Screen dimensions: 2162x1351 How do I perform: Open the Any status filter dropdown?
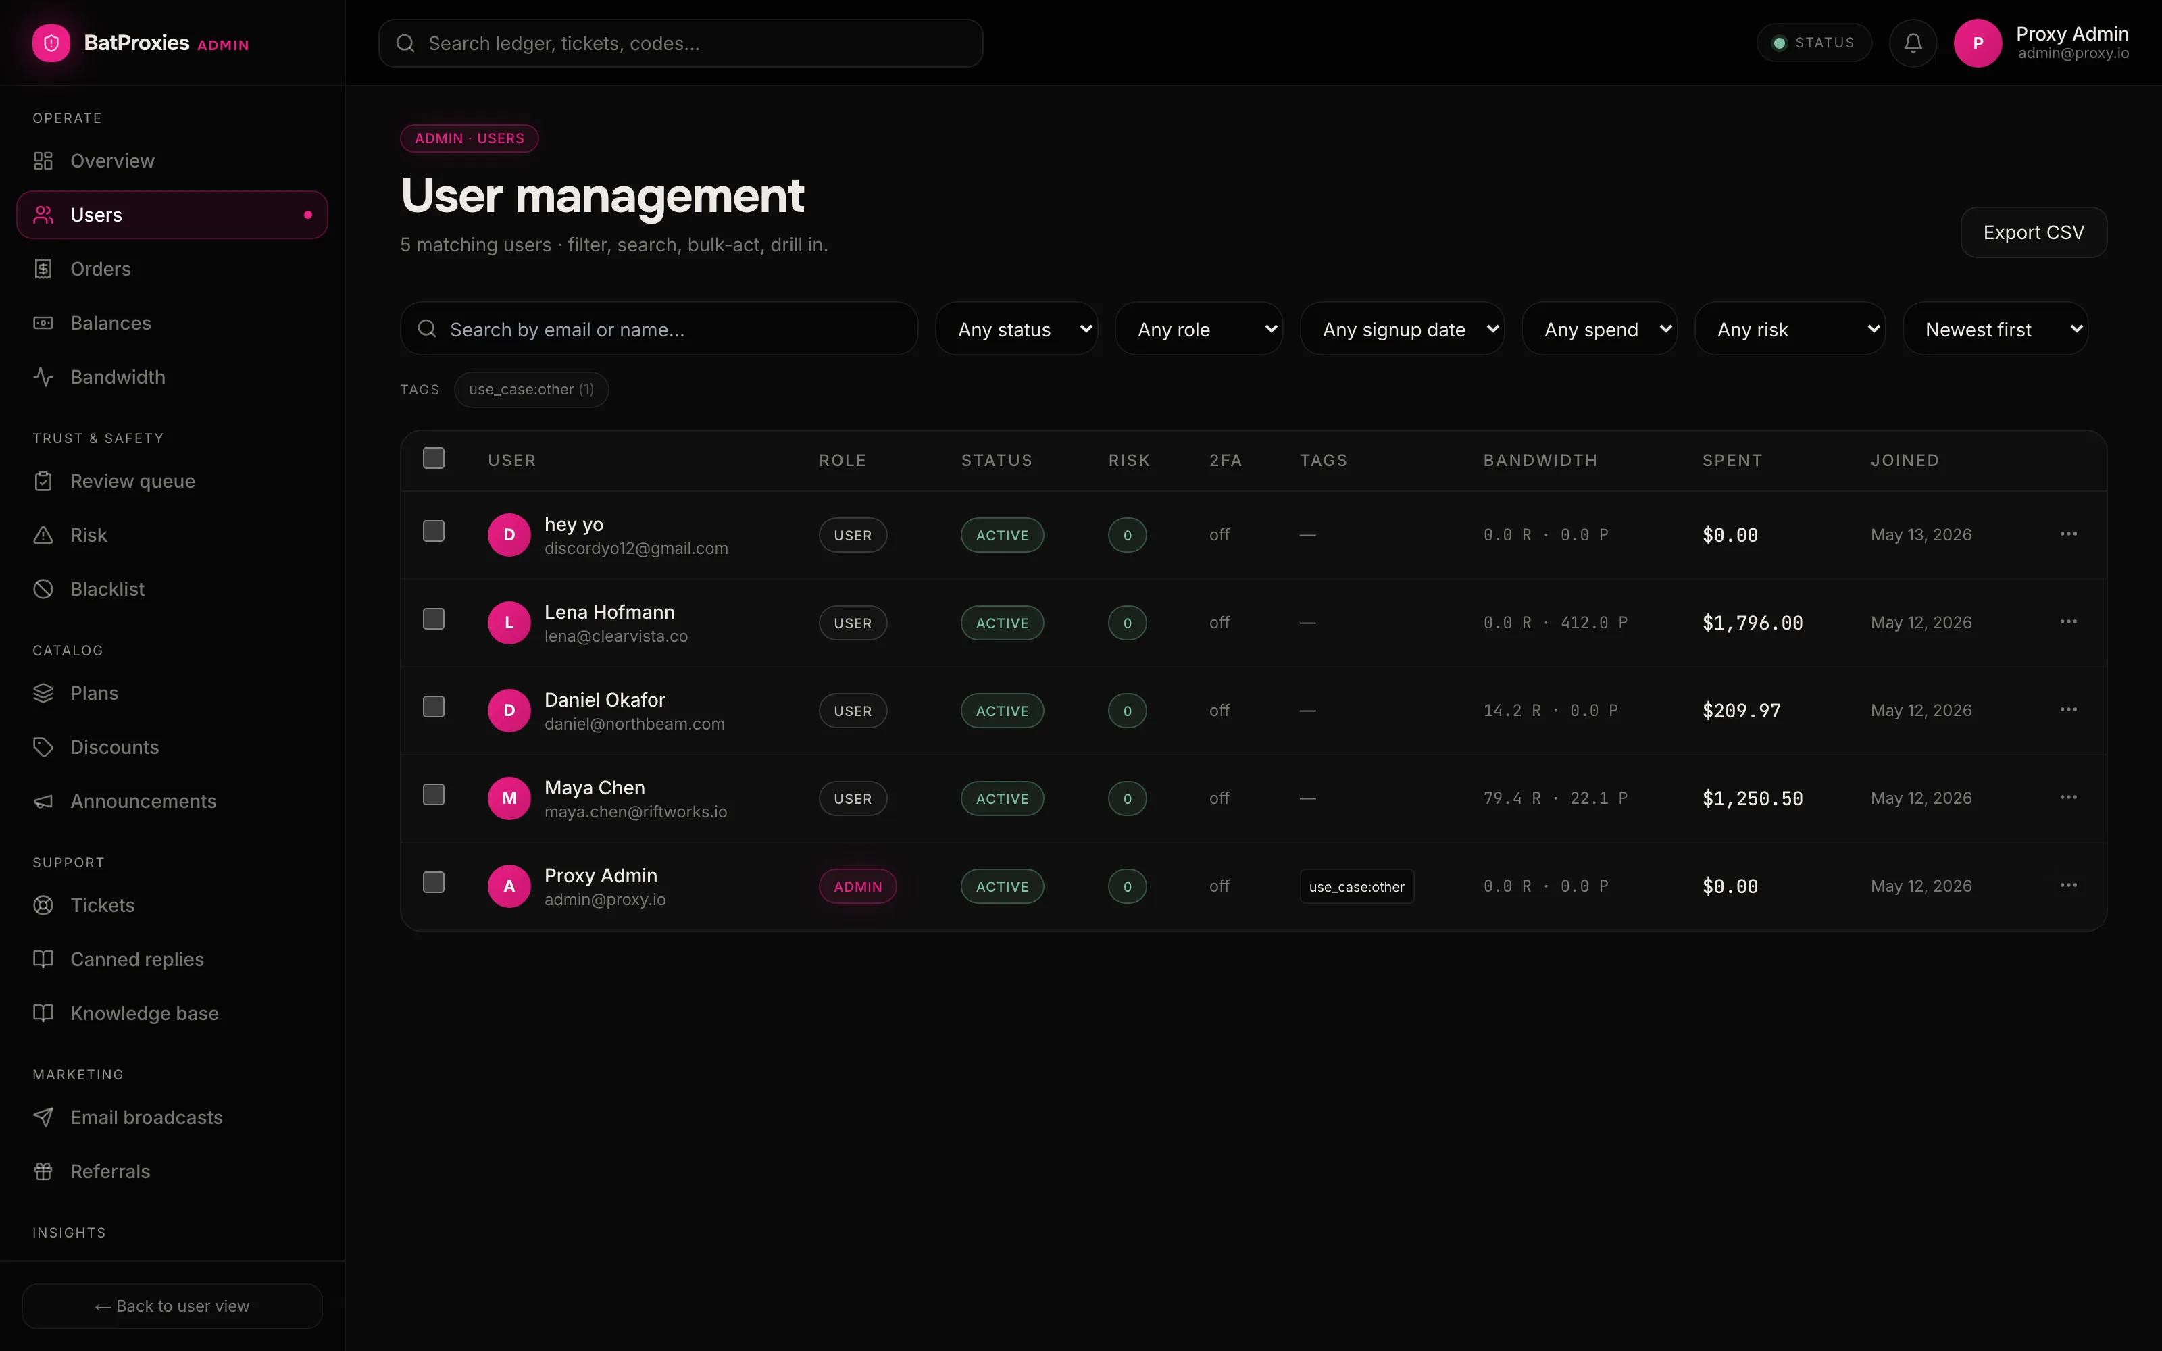coord(1017,329)
